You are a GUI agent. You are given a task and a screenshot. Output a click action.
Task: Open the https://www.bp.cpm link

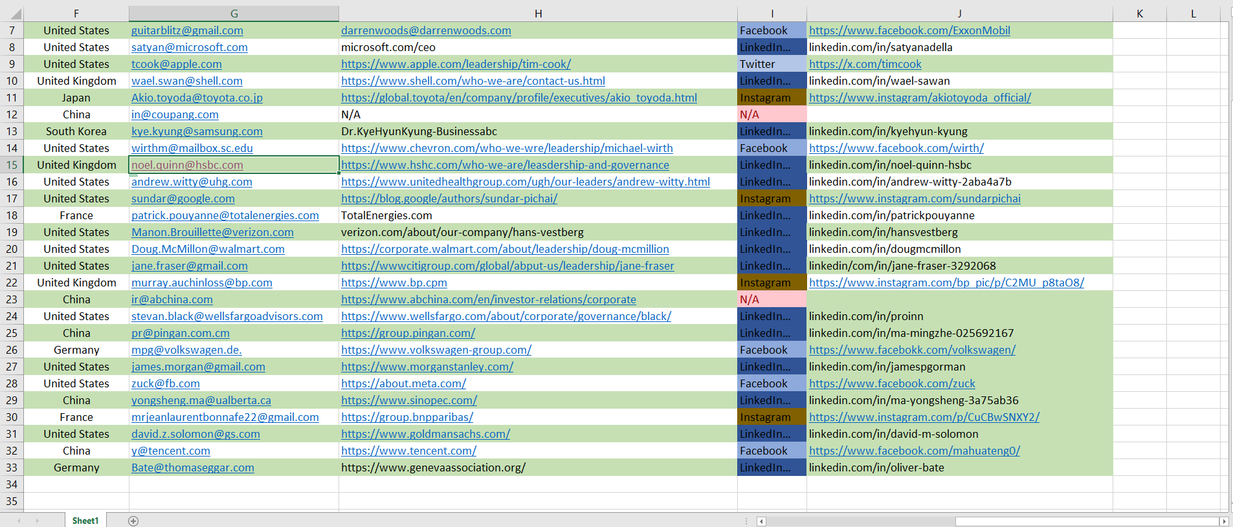394,283
